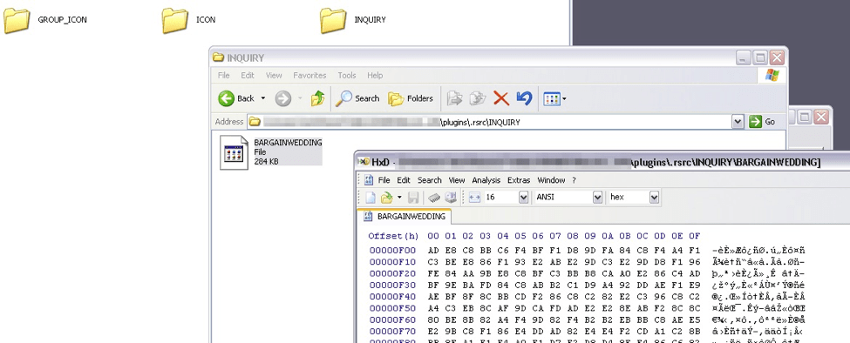Click the Search magnifier button

tap(357, 98)
